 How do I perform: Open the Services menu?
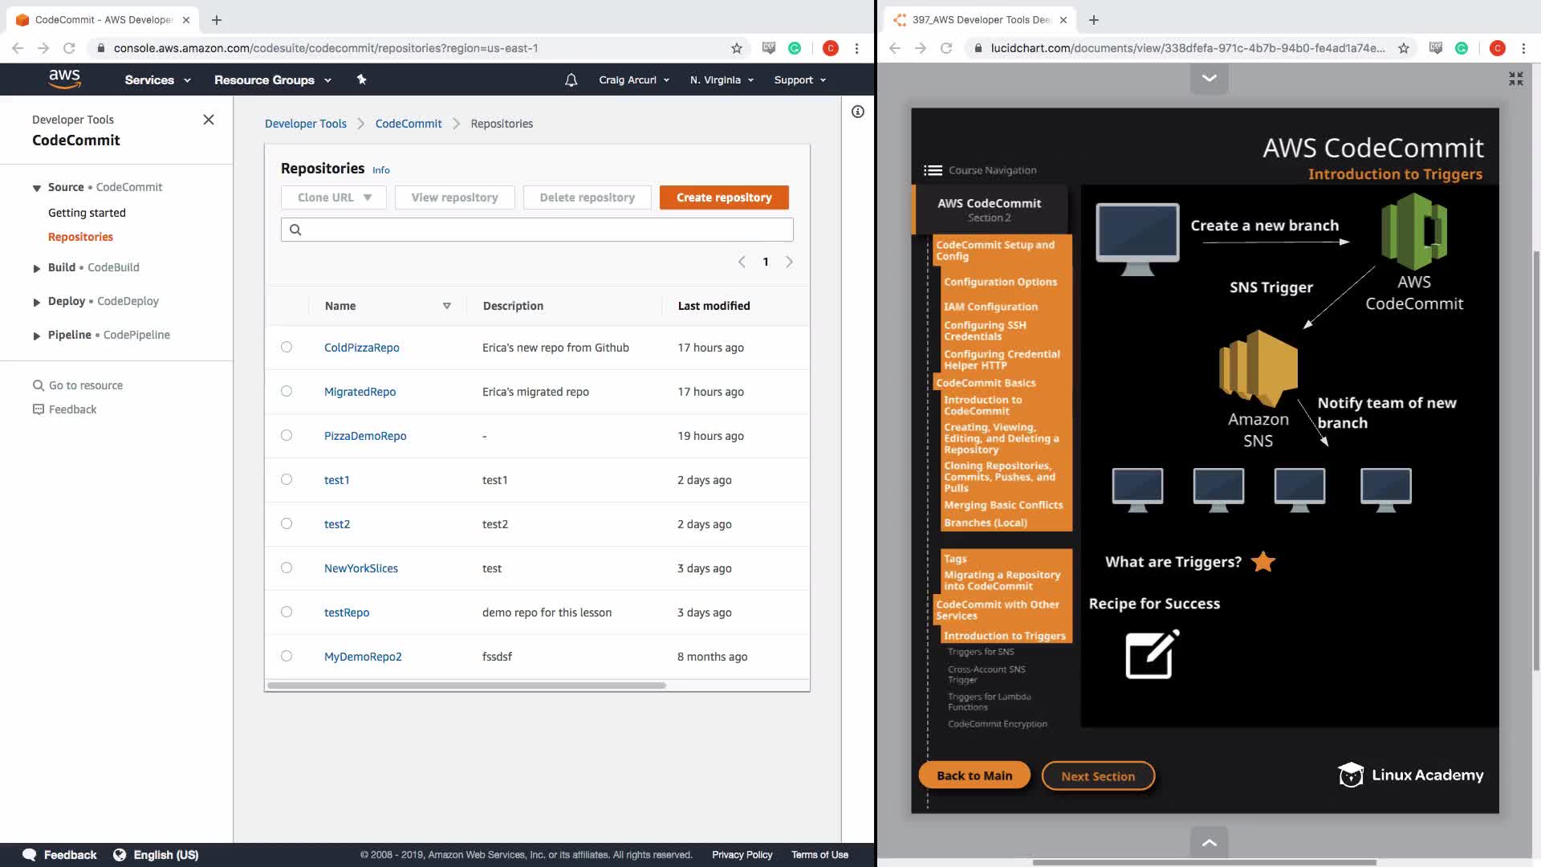click(157, 80)
